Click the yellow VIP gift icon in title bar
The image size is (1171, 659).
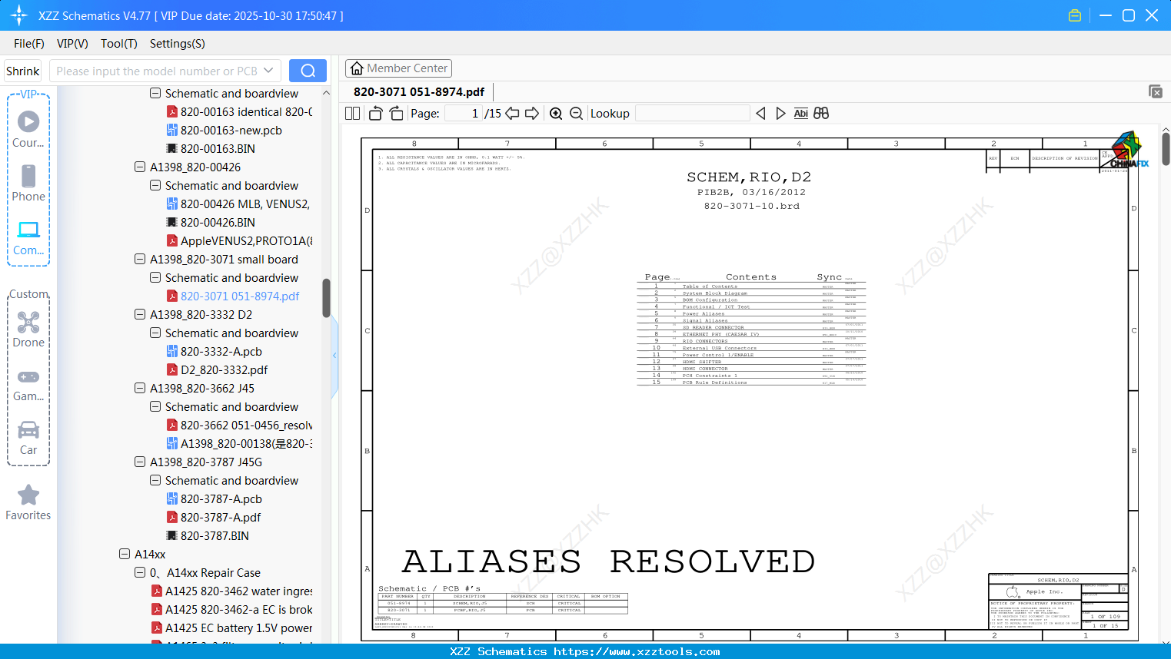coord(1075,15)
